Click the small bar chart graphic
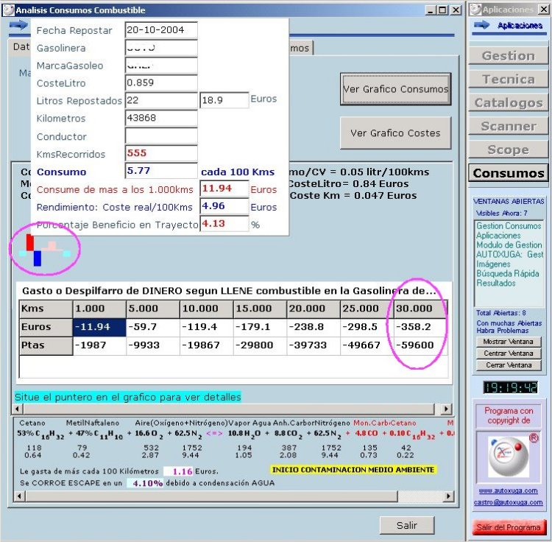552x542 pixels. (x=44, y=250)
